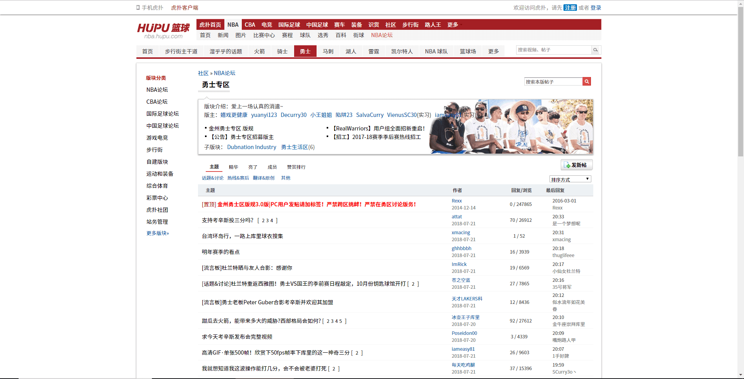Open the 球队 item in the sub navigation
744x379 pixels.
[x=305, y=35]
